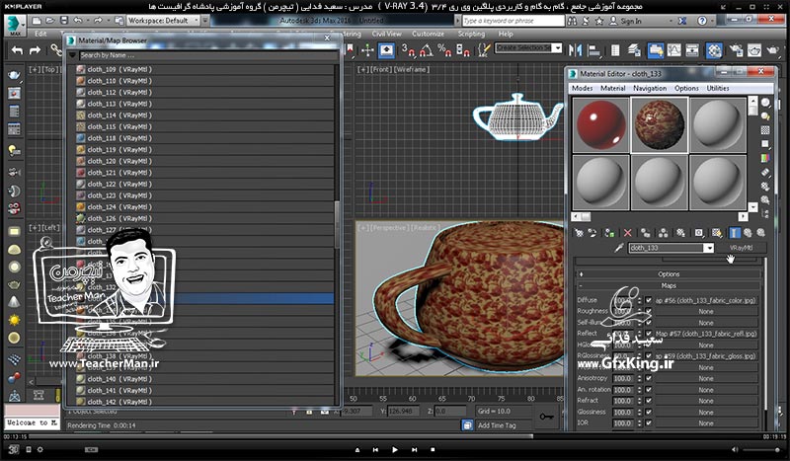Open the material name cloth_133 dropdown arrow
The width and height of the screenshot is (790, 461).
pos(708,248)
